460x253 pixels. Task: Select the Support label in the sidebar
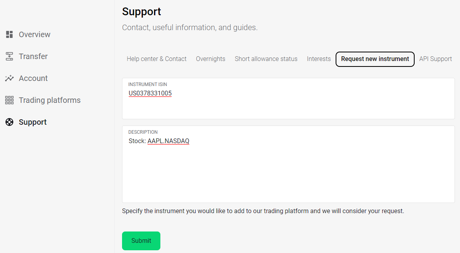tap(32, 122)
